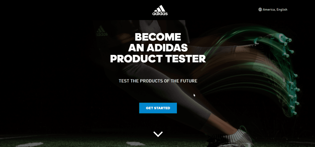Screen dimensions: 315x147
Task: Click the word English in the language selector
Action: 282,10
